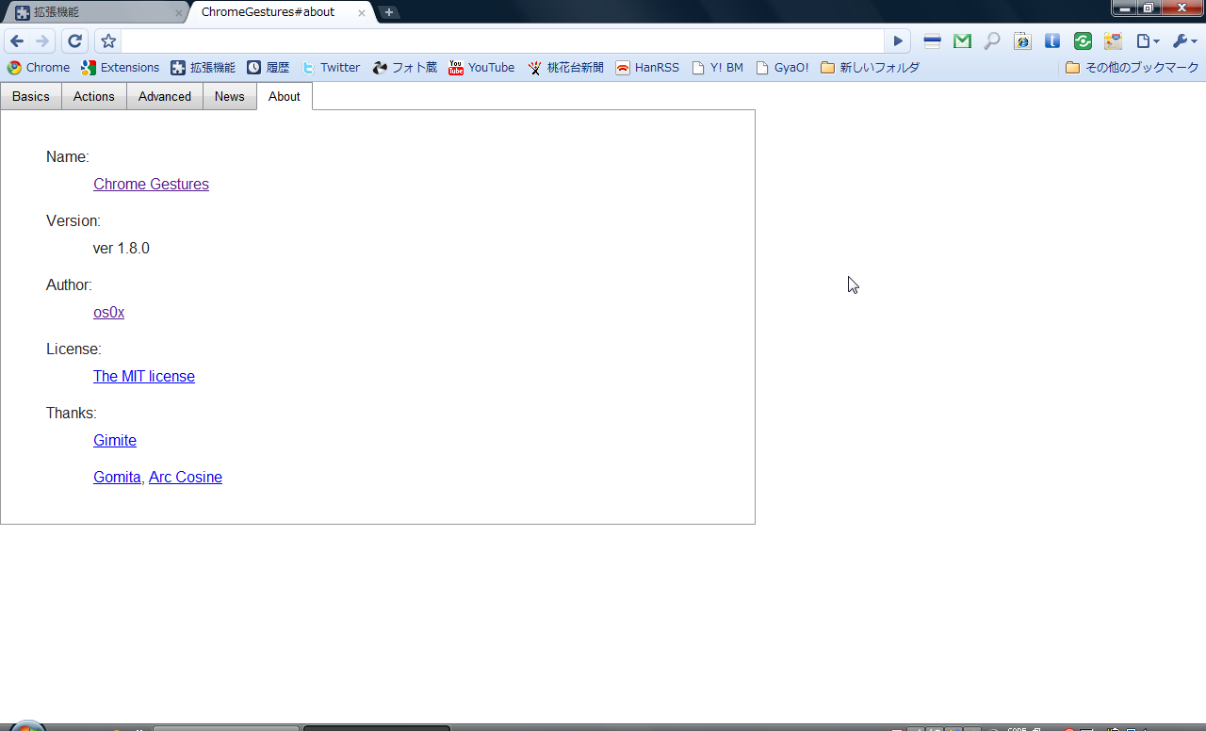The height and width of the screenshot is (731, 1206).
Task: Click the 'Name:' label
Action: click(x=68, y=156)
